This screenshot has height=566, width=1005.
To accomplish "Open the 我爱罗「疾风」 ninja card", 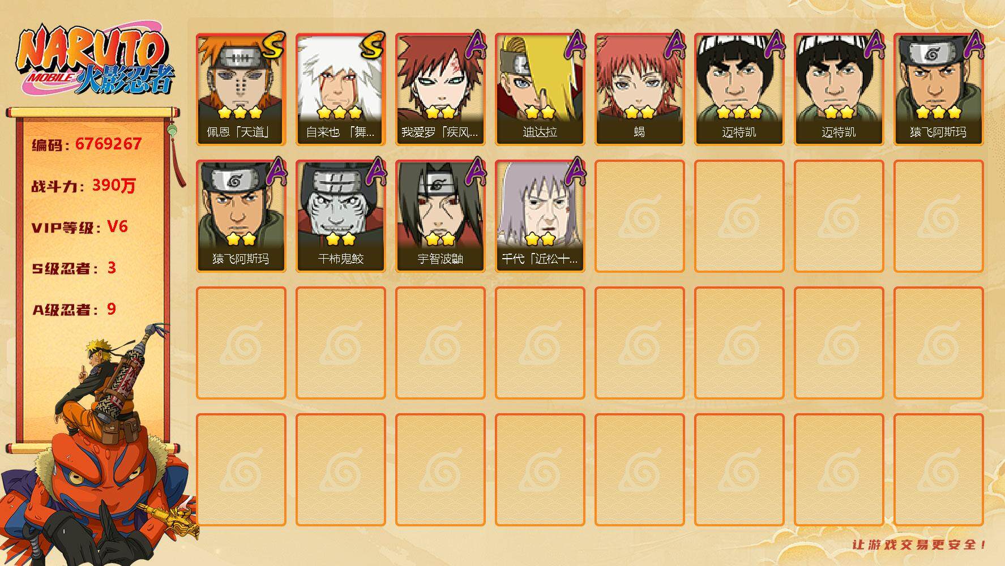I will (440, 89).
